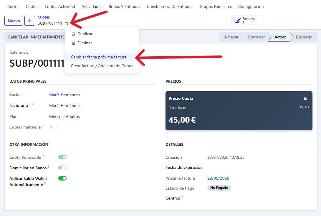Click the Nuevo button

[14, 21]
